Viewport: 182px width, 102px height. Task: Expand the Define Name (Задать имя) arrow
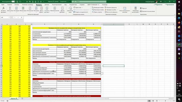pos(82,8)
